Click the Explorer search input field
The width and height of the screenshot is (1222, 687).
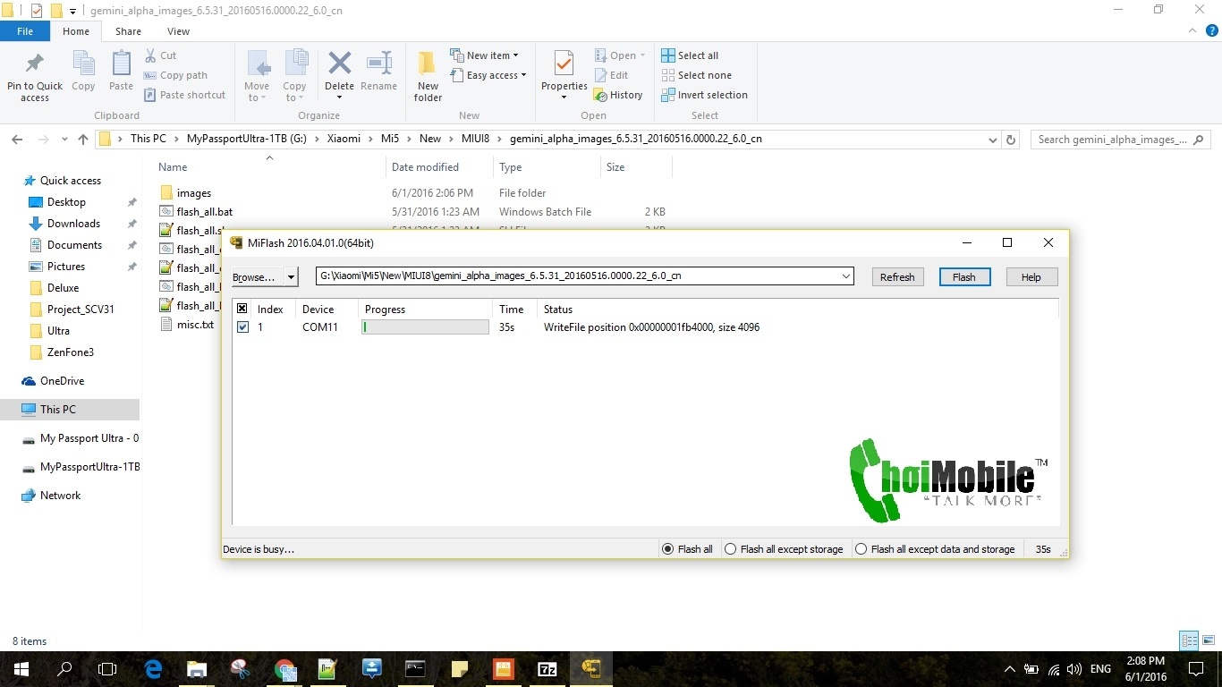tap(1112, 140)
